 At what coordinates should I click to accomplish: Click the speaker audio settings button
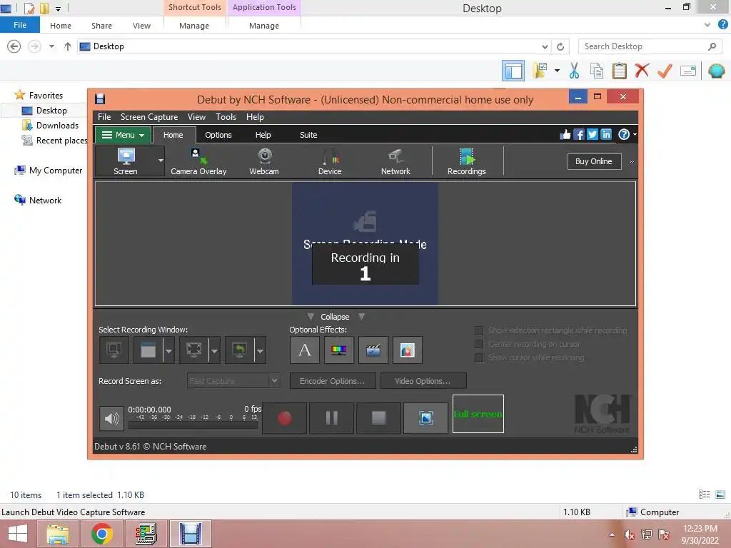click(x=111, y=418)
